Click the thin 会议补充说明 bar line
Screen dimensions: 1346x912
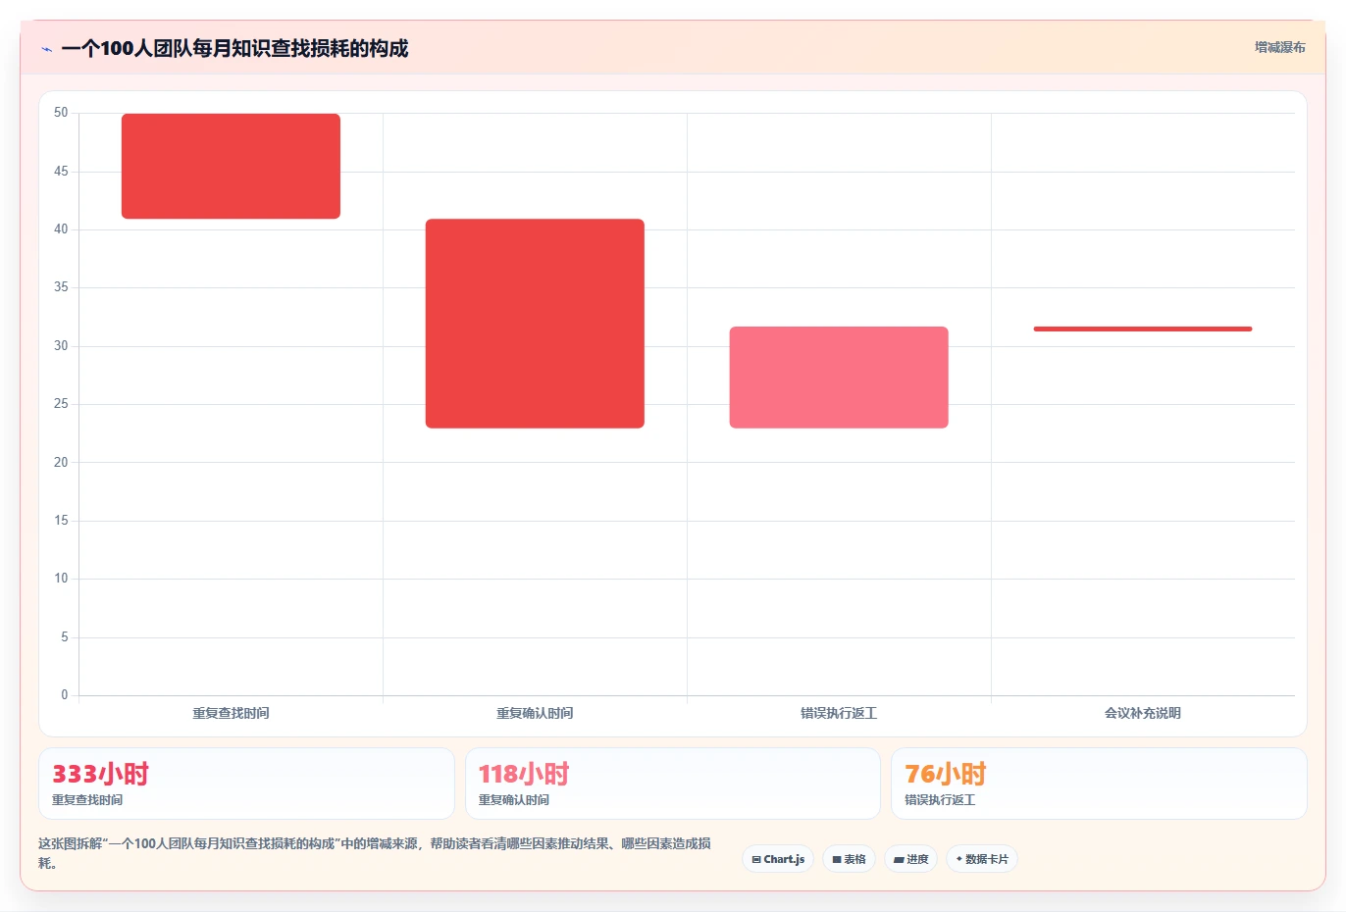pyautogui.click(x=1143, y=329)
